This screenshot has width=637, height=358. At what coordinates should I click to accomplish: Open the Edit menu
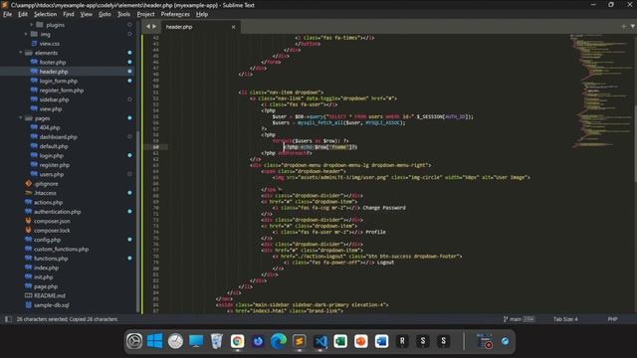click(23, 14)
